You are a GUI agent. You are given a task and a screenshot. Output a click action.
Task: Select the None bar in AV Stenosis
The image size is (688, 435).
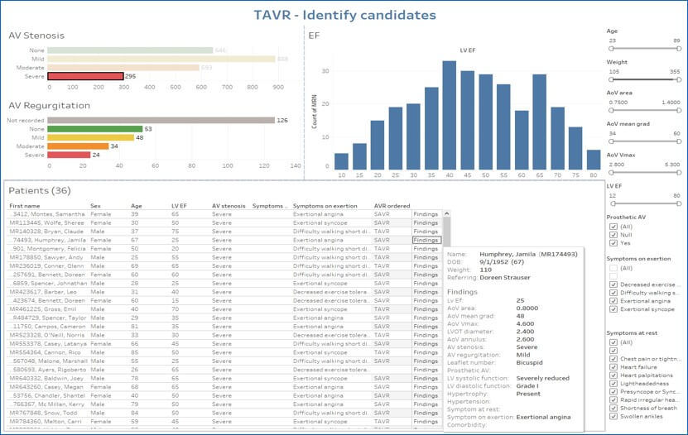[x=130, y=50]
